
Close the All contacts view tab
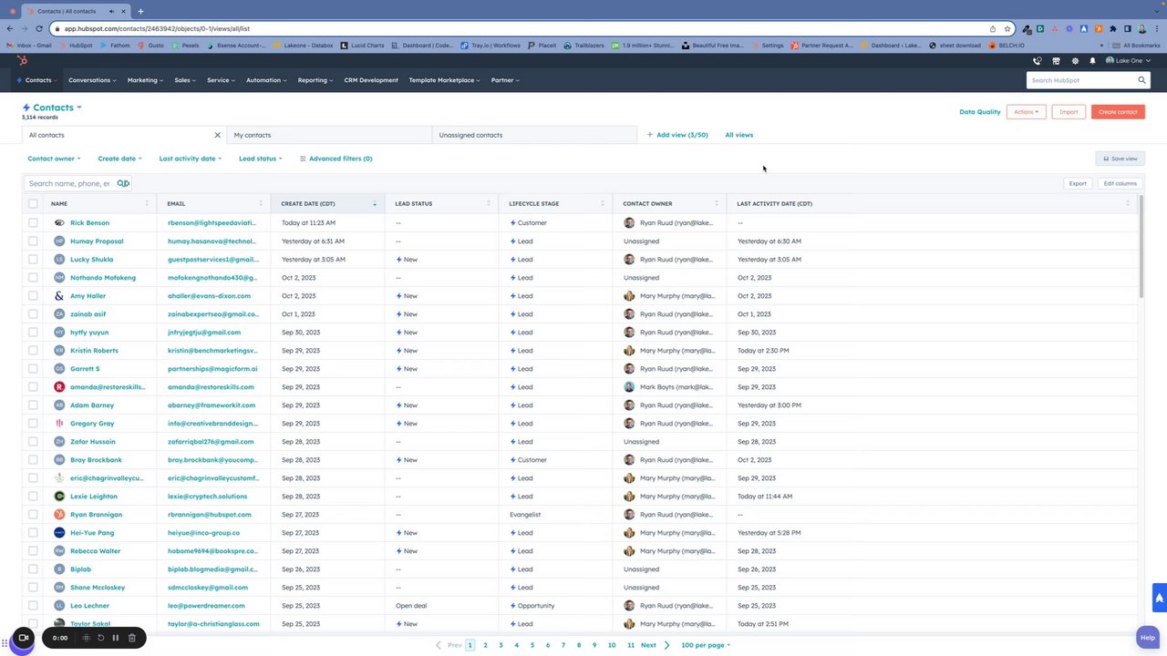tap(217, 135)
